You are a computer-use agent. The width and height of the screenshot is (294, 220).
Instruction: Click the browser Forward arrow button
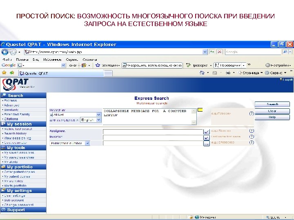(x=13, y=52)
